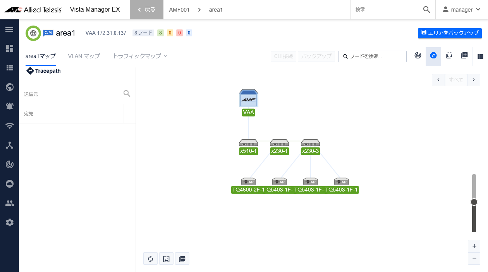Viewport: 488px width, 272px height.
Task: Click the VAA controller node icon
Action: (248, 98)
